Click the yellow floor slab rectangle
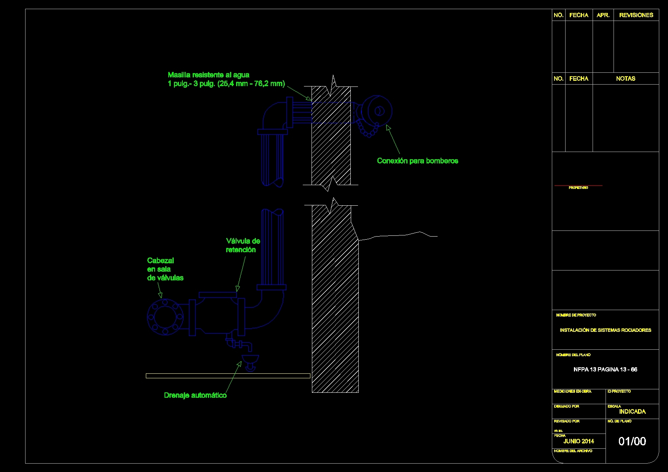Image resolution: width=668 pixels, height=472 pixels. [x=228, y=376]
